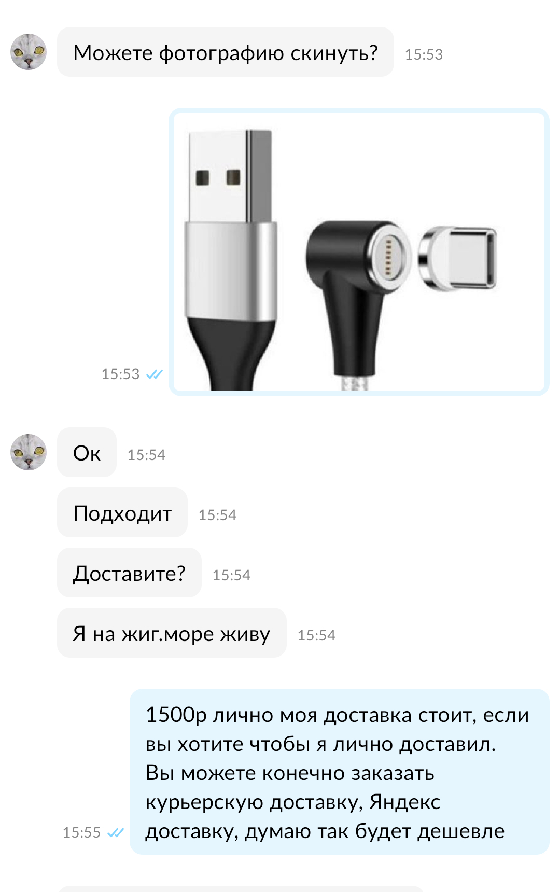Tap the cat avatar beside the first message
Viewport: 560px width, 892px height.
[x=29, y=52]
